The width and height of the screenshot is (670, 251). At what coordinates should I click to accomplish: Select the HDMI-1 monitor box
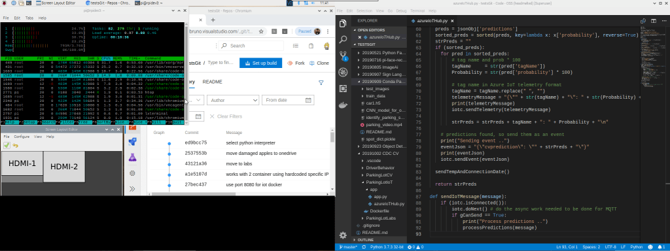coord(22,163)
